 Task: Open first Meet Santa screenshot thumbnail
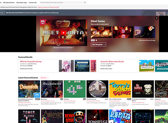pos(101,32)
